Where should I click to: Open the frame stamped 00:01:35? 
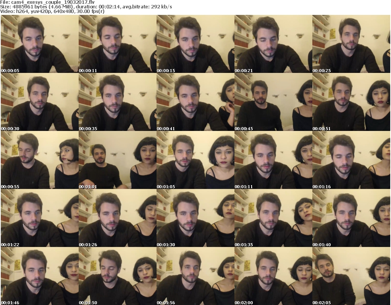[273, 218]
